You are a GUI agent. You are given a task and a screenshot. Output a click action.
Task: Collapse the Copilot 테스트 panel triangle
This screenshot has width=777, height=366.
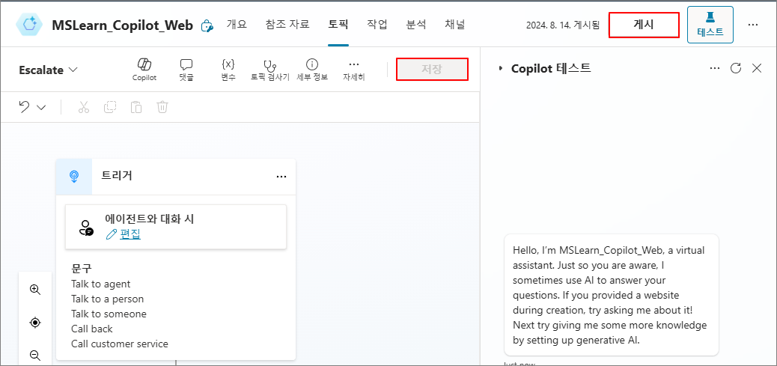point(501,69)
